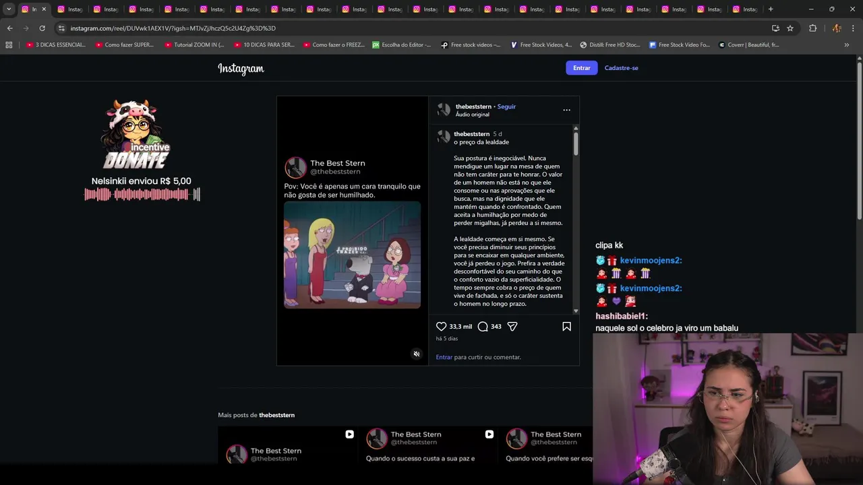Open the Chrome extensions puzzle icon
The height and width of the screenshot is (485, 863).
[812, 28]
